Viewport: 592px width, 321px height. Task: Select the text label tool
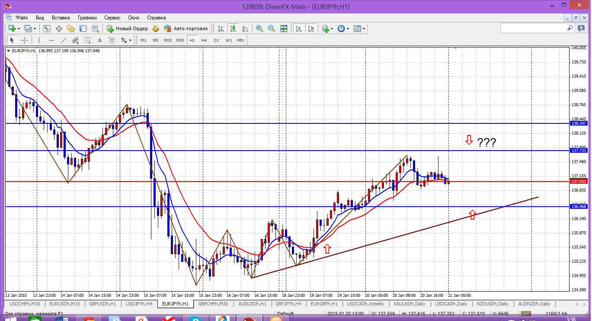[x=99, y=40]
